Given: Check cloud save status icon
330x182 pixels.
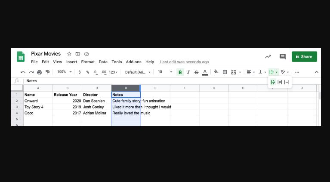Looking at the screenshot, I should tap(86, 54).
